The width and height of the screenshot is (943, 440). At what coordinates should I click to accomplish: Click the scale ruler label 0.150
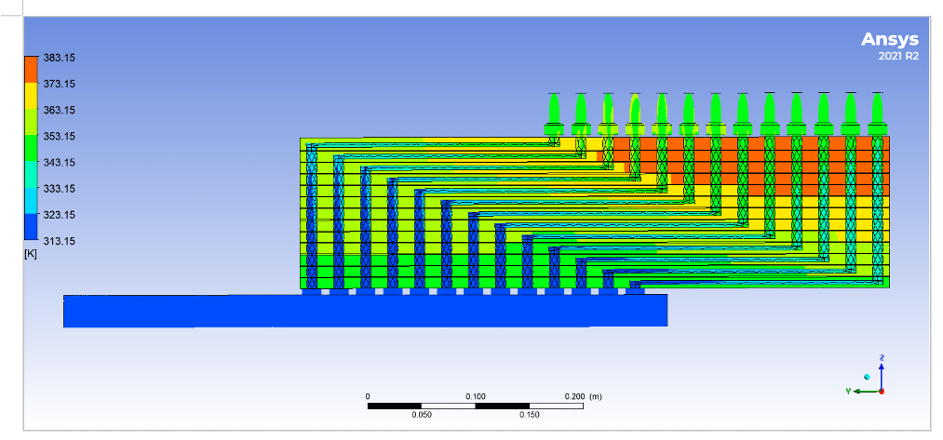pyautogui.click(x=530, y=416)
